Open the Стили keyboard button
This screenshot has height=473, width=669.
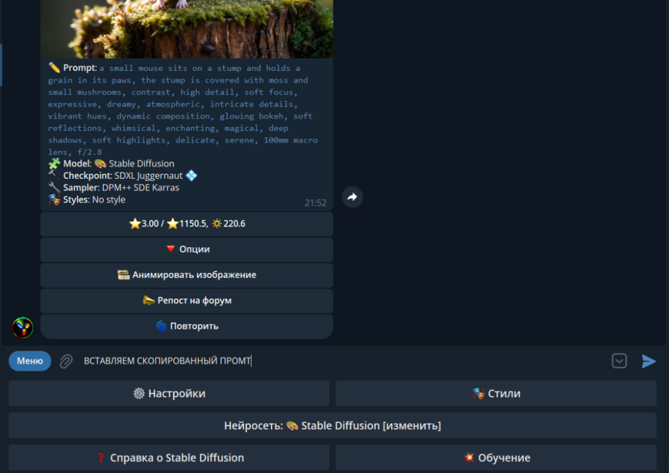[x=496, y=393]
